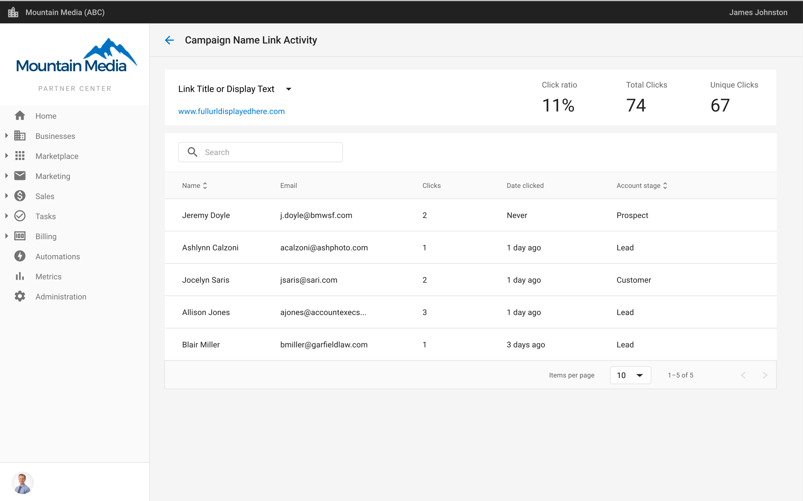Open Administration in the sidebar
Screen dimensions: 803x501
[61, 297]
